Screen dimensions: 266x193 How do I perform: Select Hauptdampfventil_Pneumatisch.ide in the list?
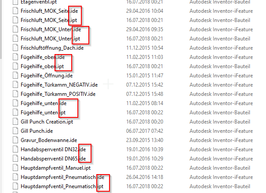(x=62, y=177)
